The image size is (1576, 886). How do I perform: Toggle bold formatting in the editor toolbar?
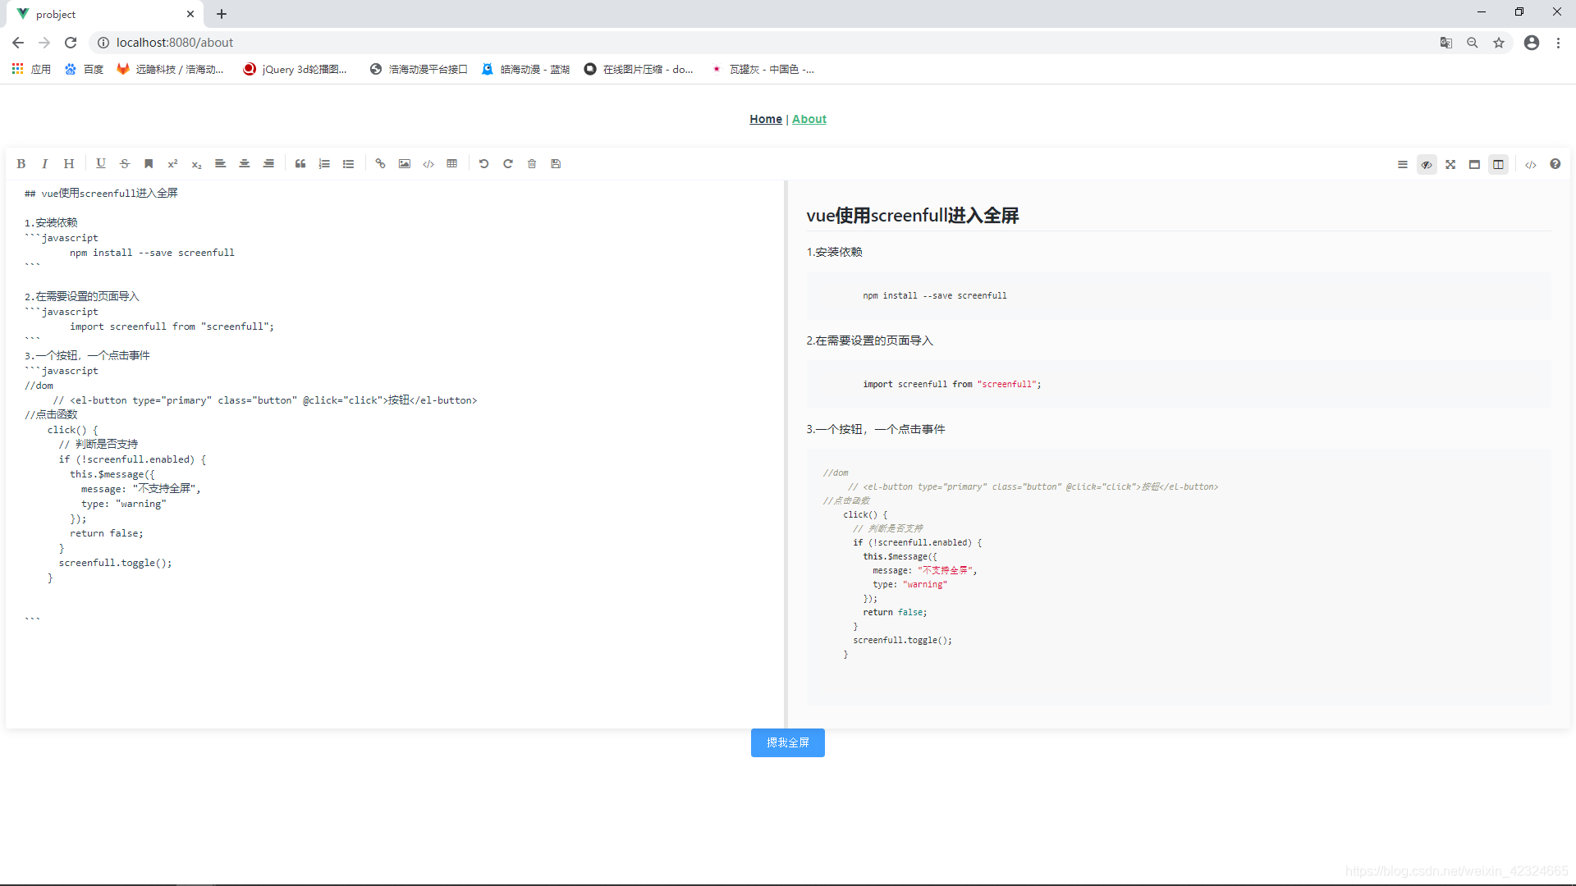coord(21,164)
